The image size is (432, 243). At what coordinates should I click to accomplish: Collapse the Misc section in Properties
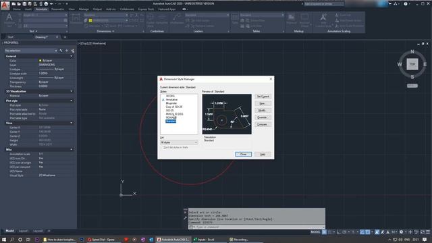[72, 150]
